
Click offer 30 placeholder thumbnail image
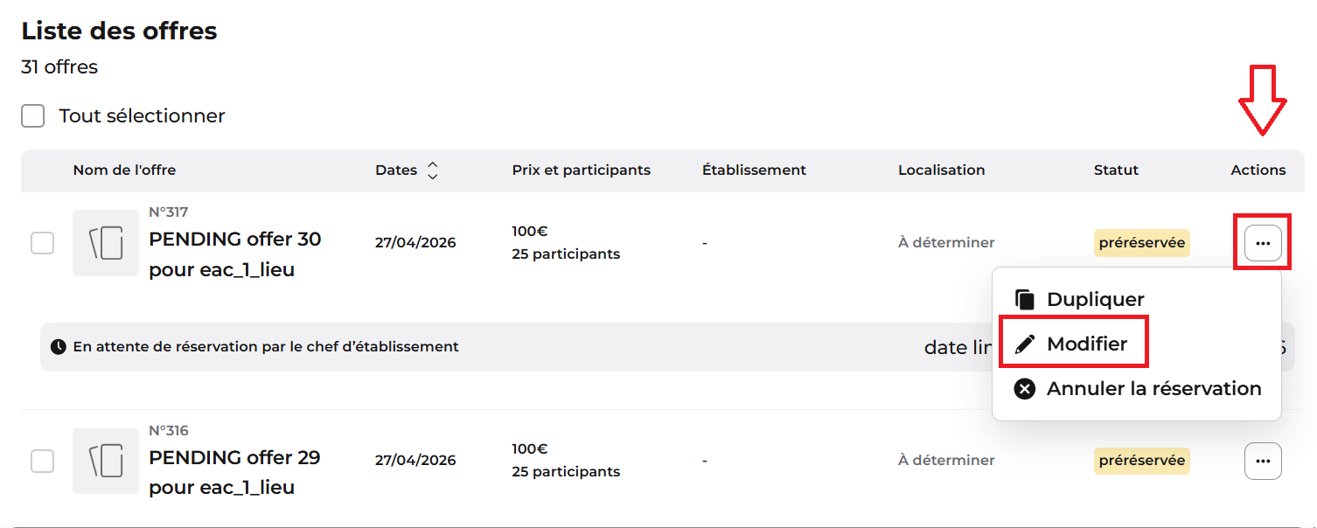click(x=106, y=243)
